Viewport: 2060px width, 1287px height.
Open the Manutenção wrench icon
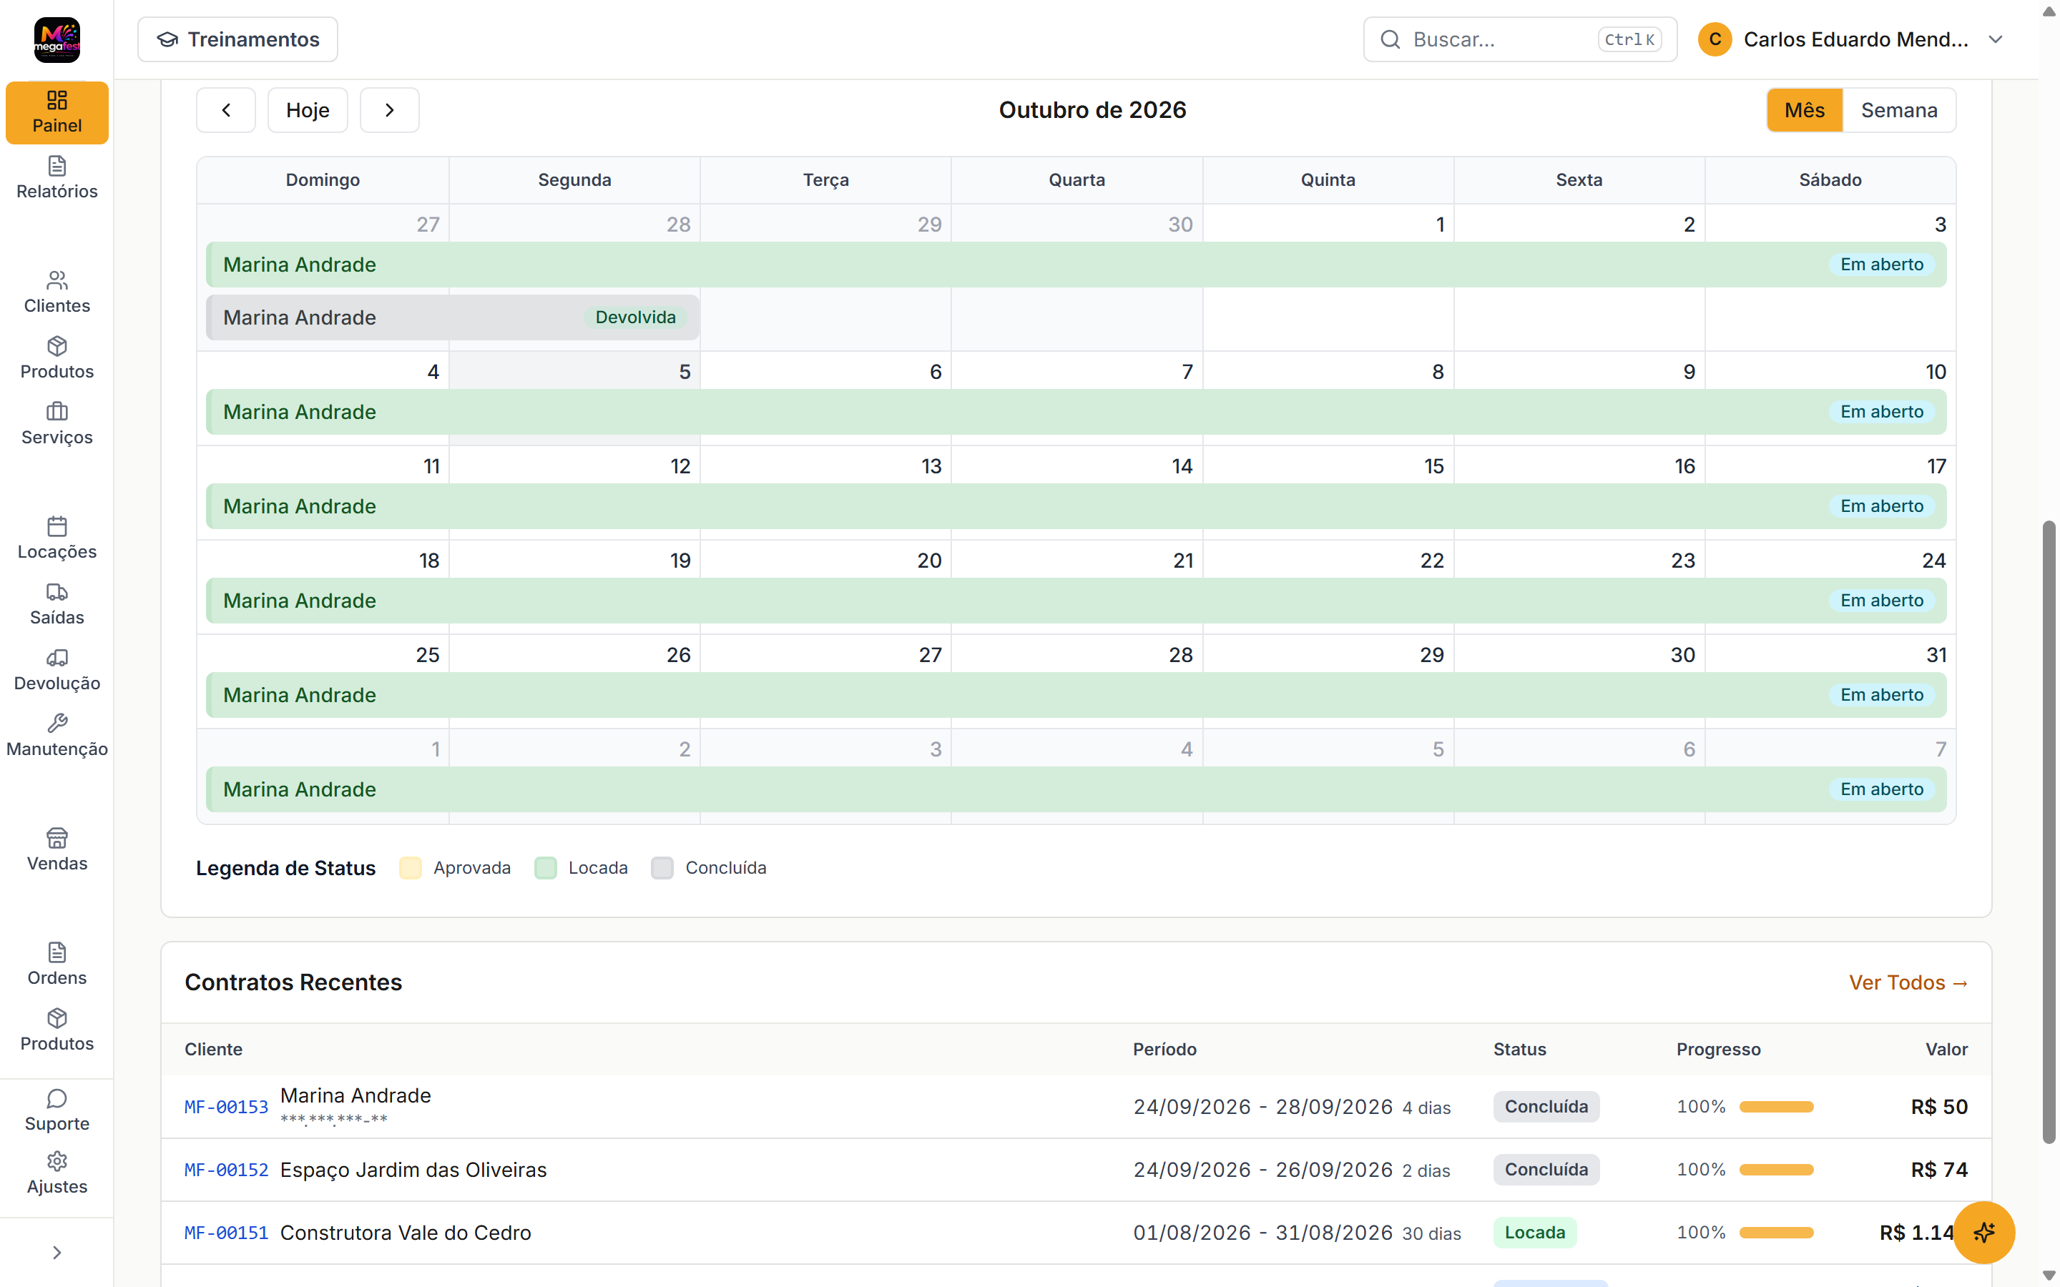click(x=57, y=723)
